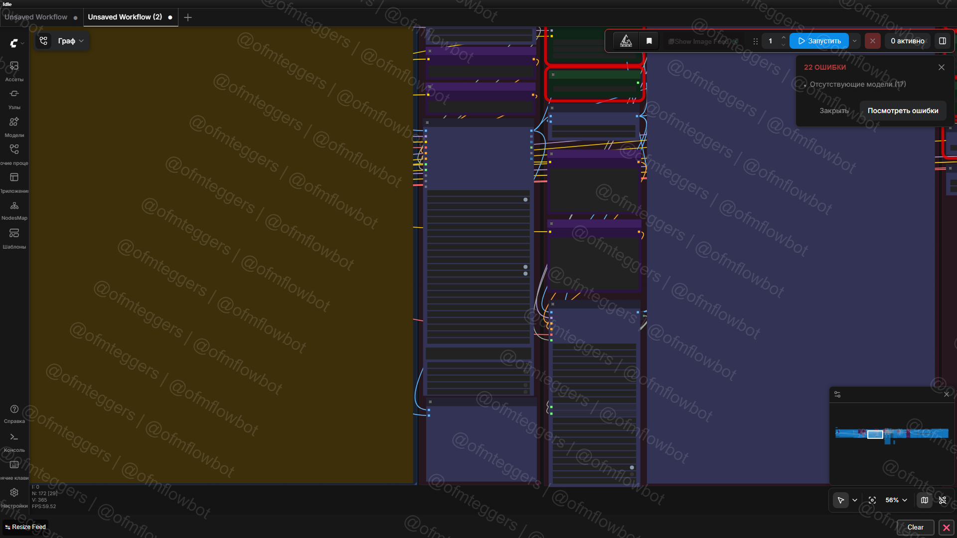Open the Шаблоны templates panel
The image size is (957, 538).
coord(14,238)
